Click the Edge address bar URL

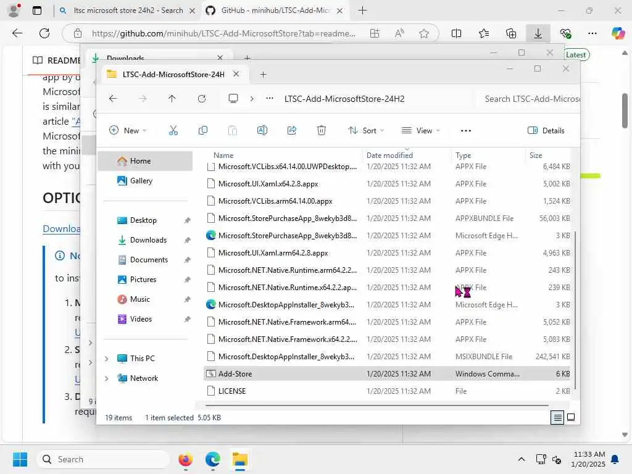pyautogui.click(x=223, y=33)
